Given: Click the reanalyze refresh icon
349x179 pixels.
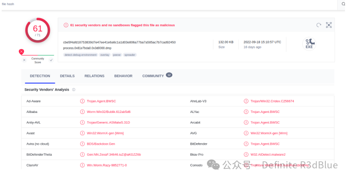Looking at the screenshot, I should pos(319,25).
